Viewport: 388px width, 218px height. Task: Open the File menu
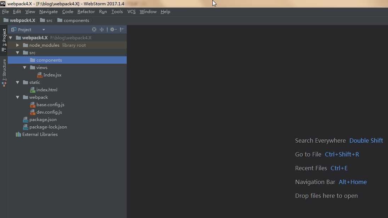(x=5, y=12)
